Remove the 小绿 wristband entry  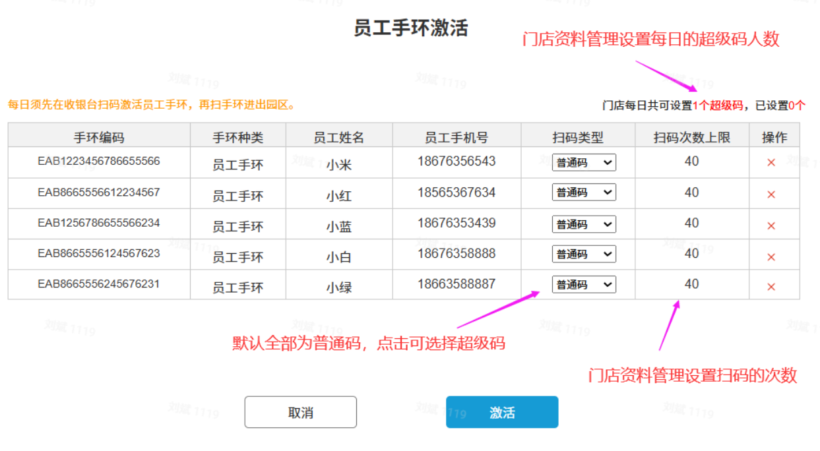pos(771,287)
